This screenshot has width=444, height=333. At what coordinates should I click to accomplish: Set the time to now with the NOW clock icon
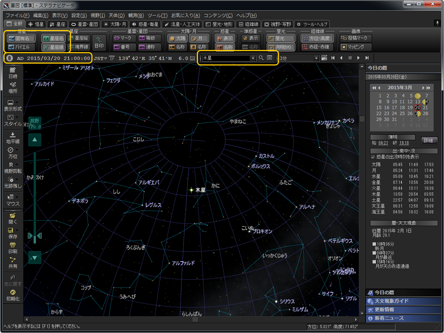tap(112, 58)
